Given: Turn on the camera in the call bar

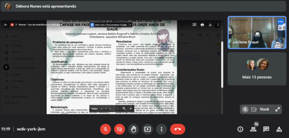Looking at the screenshot, I should [x=120, y=129].
